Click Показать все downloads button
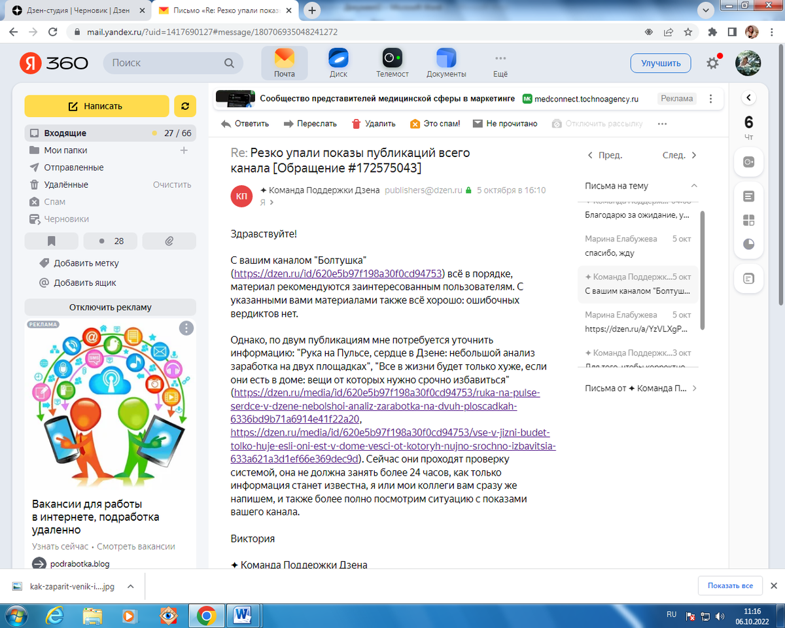 (730, 586)
